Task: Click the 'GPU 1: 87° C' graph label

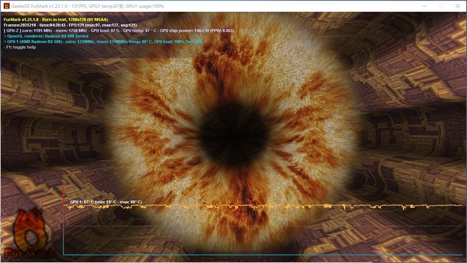Action: point(106,202)
